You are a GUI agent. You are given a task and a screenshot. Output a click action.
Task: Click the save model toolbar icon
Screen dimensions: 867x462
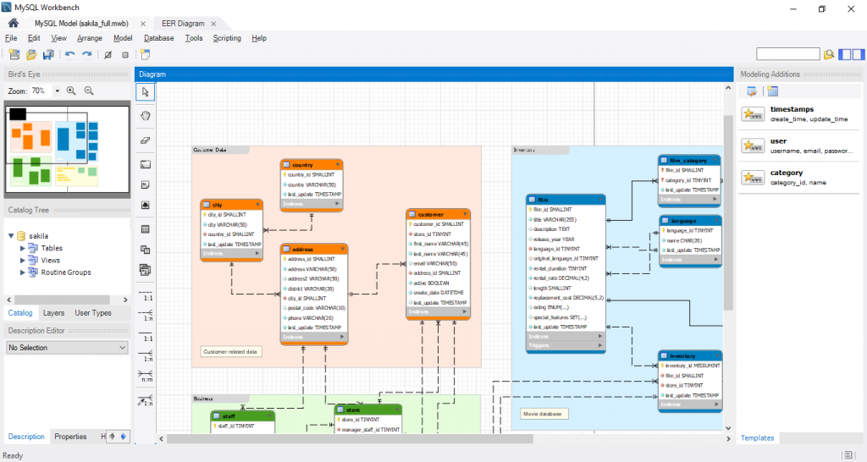(48, 55)
